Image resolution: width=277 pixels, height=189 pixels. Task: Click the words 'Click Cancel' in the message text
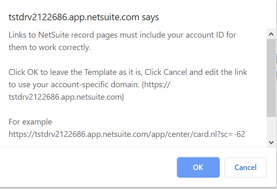tap(168, 72)
